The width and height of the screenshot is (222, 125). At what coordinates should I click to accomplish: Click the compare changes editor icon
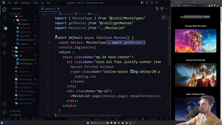coord(157,9)
